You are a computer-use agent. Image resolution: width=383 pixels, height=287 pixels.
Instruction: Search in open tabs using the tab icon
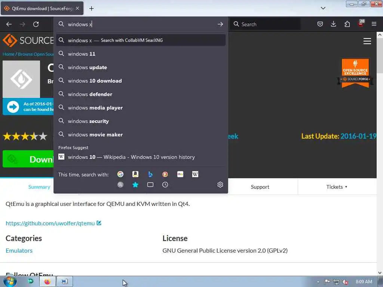coord(150,185)
